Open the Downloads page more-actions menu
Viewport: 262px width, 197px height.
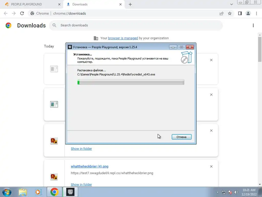(x=253, y=25)
